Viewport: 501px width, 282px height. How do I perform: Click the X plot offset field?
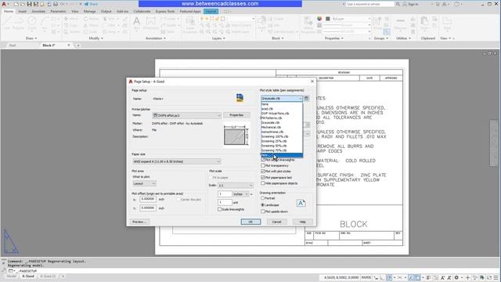coord(148,199)
